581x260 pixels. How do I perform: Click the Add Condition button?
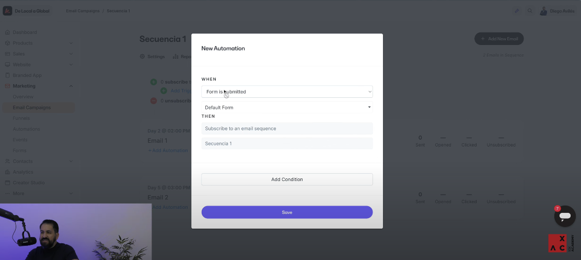tap(287, 179)
